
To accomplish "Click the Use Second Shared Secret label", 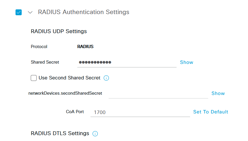I will click(x=69, y=78).
